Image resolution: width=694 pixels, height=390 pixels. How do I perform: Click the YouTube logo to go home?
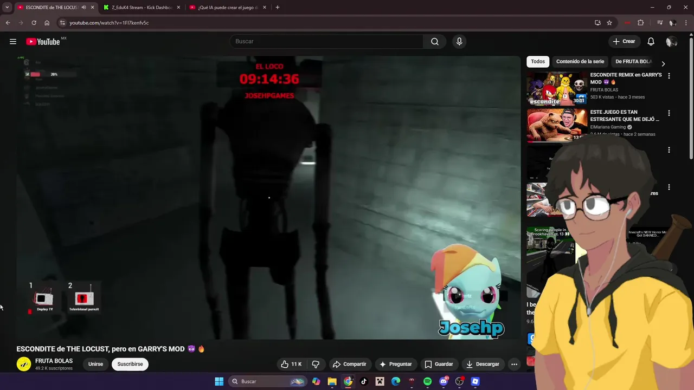43,42
